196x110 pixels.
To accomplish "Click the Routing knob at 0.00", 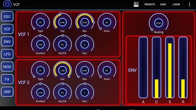I will click(159, 23).
